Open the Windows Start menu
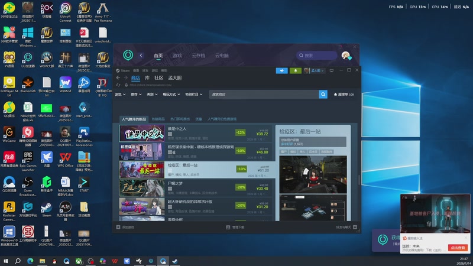473x266 pixels. click(5, 261)
